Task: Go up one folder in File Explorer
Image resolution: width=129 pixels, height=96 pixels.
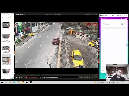Action: (x=9, y=18)
